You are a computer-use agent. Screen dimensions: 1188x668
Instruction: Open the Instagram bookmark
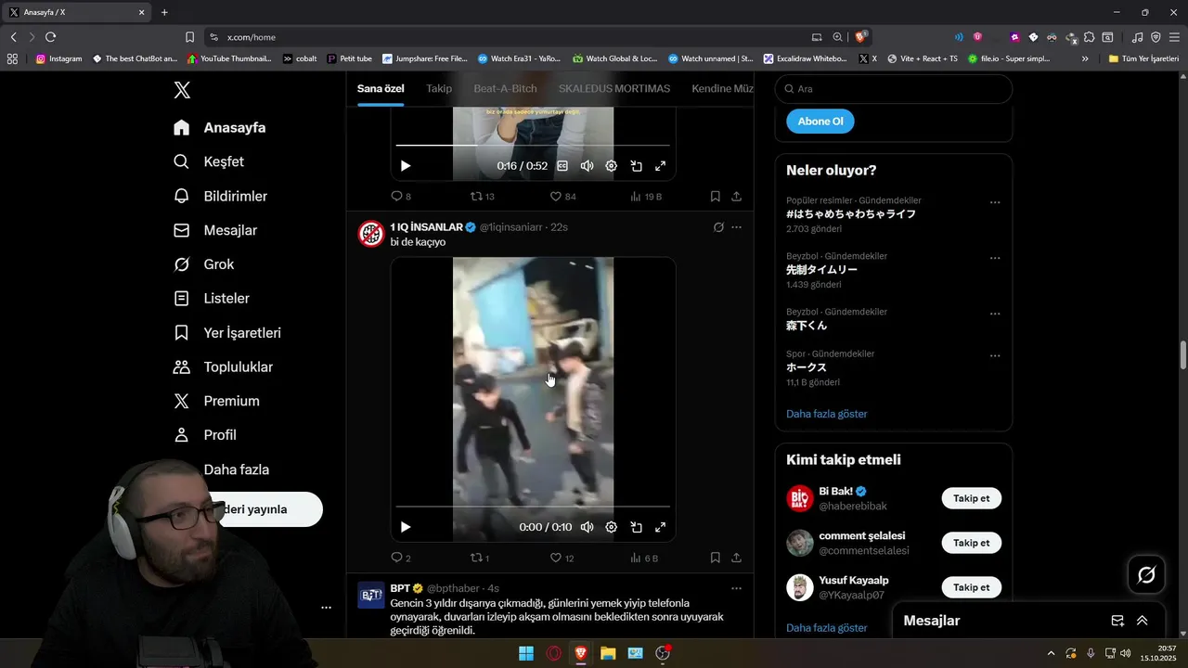click(58, 58)
